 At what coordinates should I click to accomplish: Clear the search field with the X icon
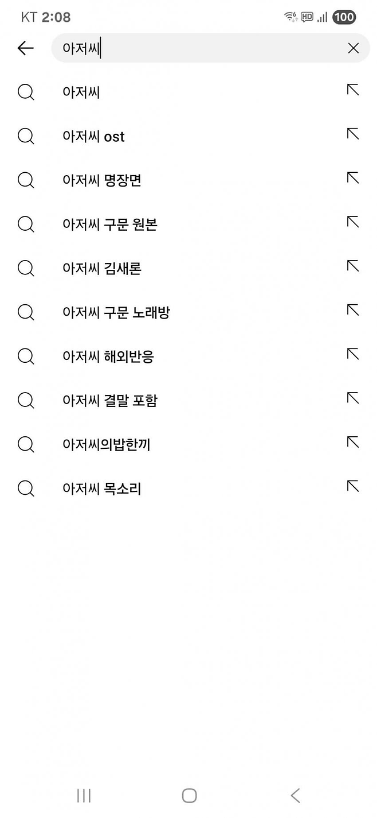coord(353,48)
